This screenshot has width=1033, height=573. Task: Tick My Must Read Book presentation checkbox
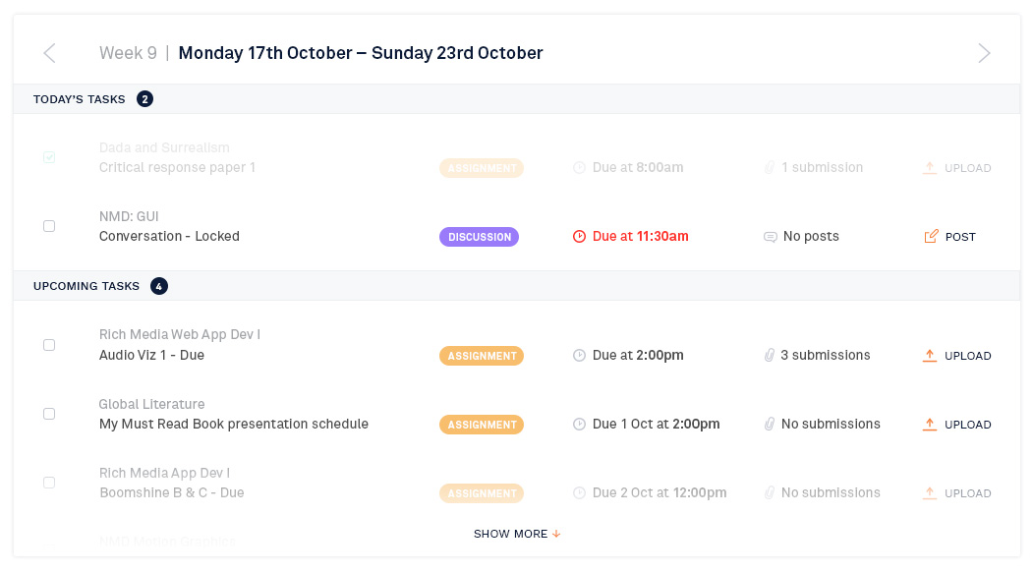49,414
